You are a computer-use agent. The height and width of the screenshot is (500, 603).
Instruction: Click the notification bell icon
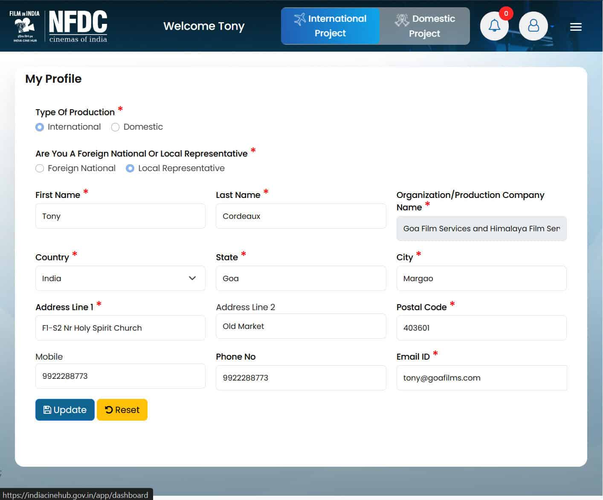[x=494, y=26]
